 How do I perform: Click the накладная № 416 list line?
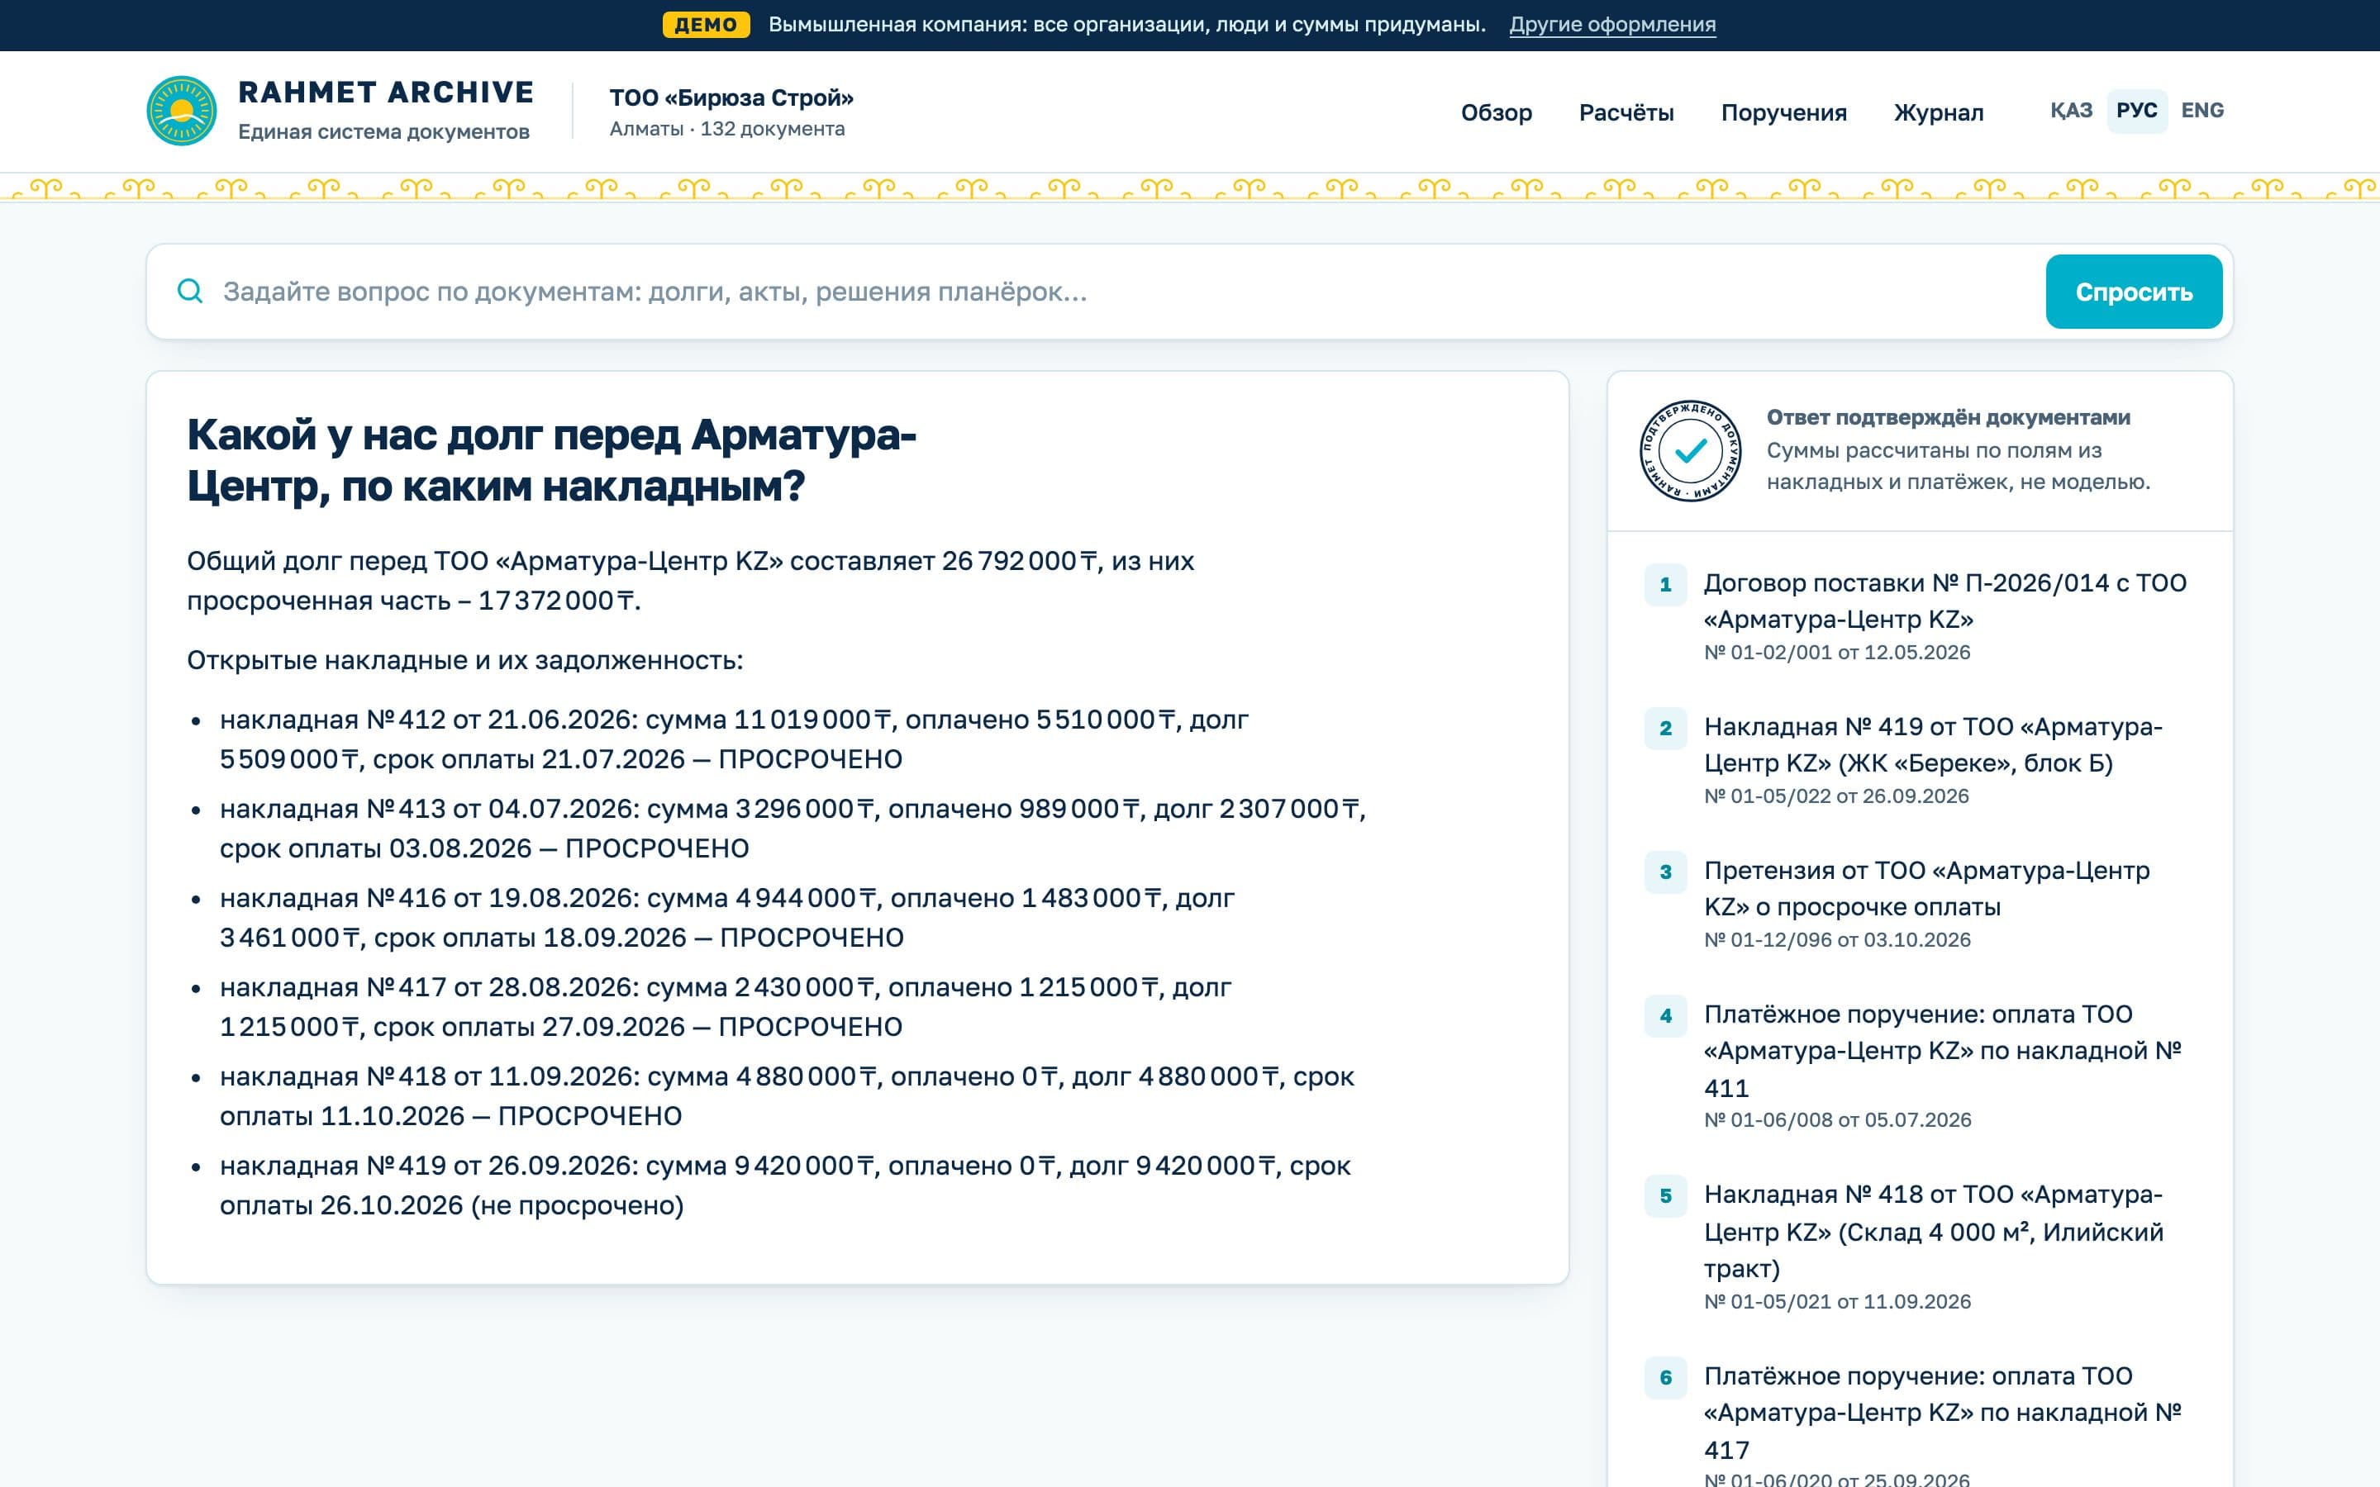pyautogui.click(x=726, y=918)
